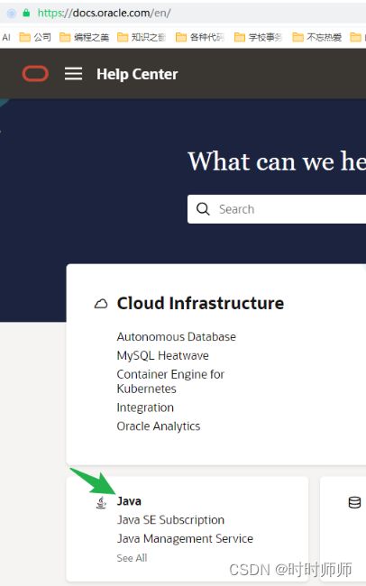366x586 pixels.
Task: Click the Help Center title
Action: coord(137,74)
